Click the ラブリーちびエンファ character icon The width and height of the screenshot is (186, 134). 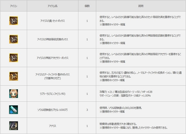(x=14, y=94)
